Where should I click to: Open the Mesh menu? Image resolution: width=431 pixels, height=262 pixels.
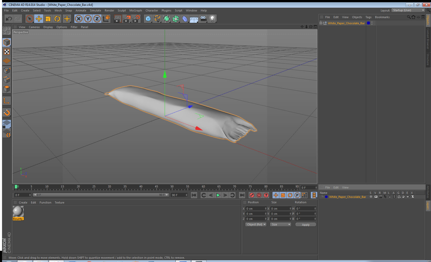coord(58,10)
